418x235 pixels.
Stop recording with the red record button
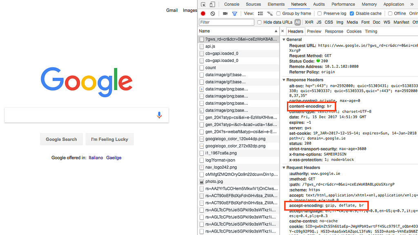[203, 13]
